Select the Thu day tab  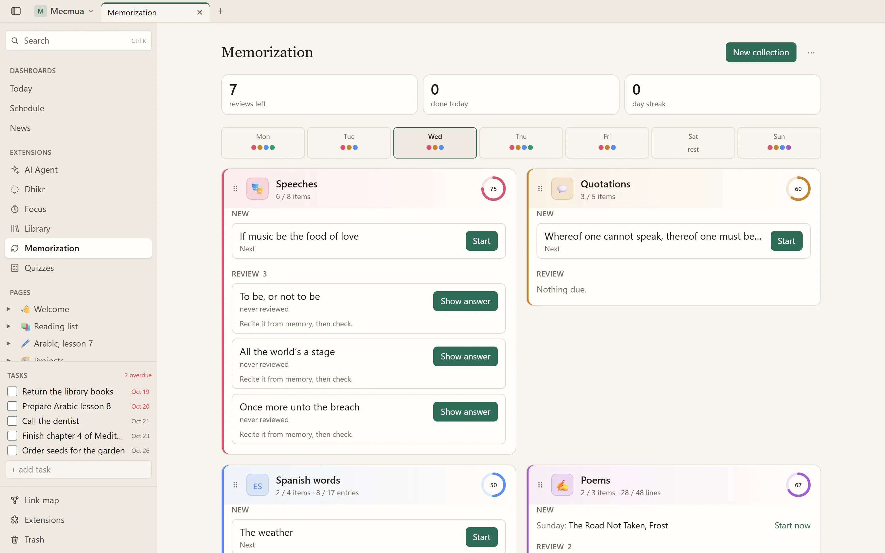click(521, 143)
